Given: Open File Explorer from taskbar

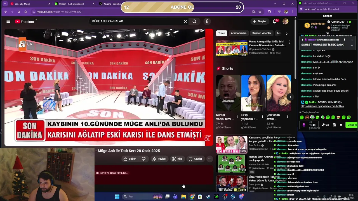Looking at the screenshot, I should tap(183, 197).
